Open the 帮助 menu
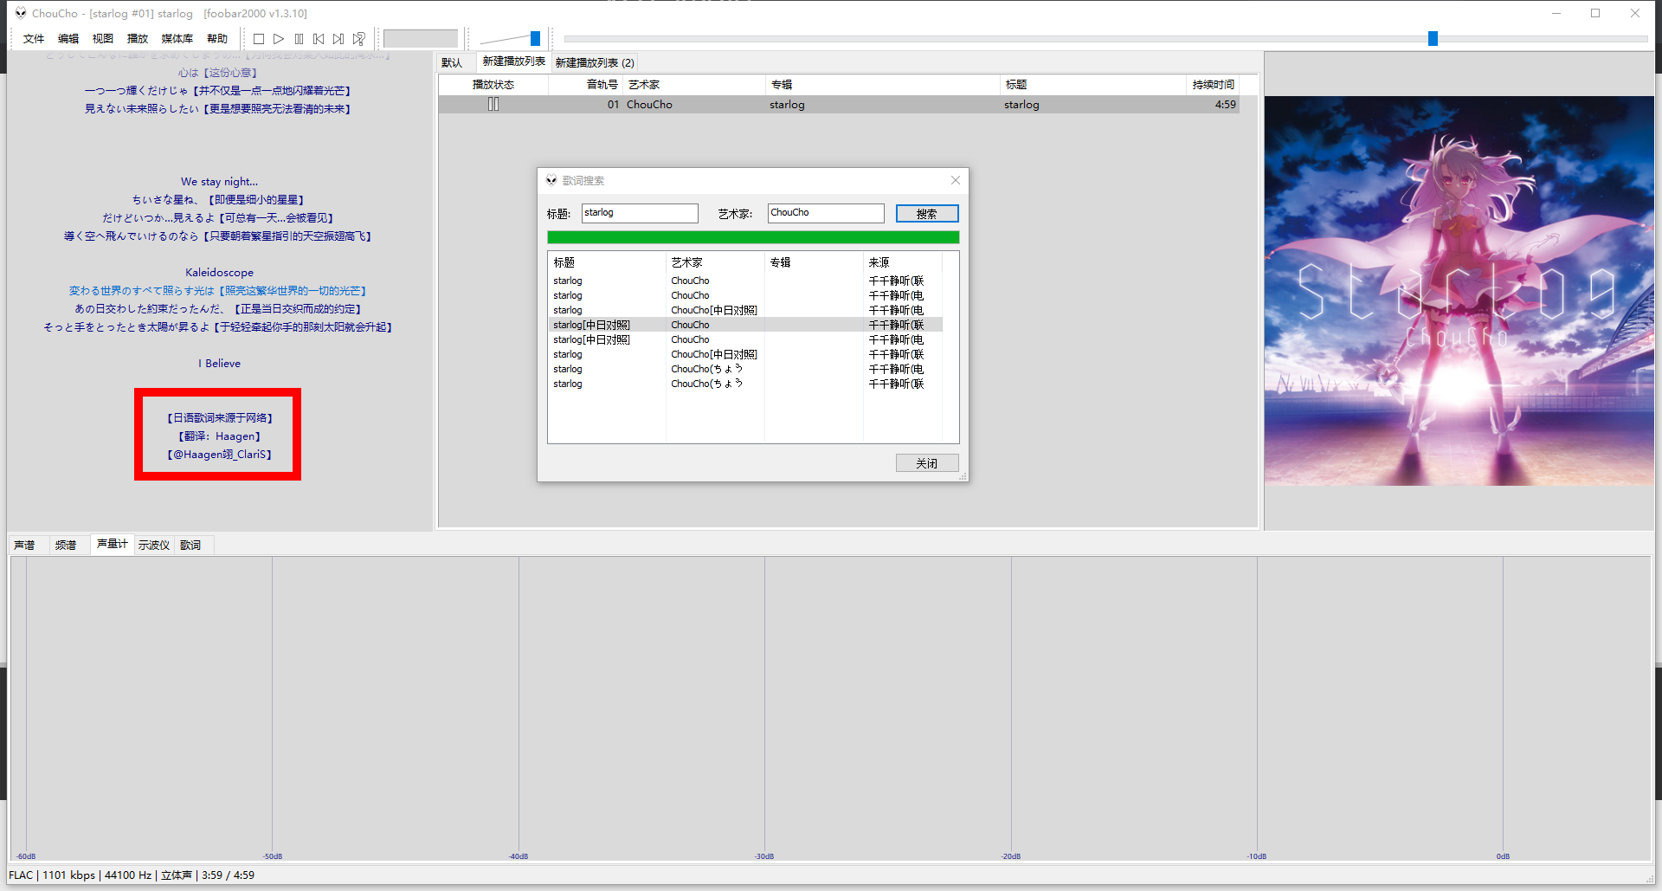Screen dimensions: 1662x891 point(217,39)
